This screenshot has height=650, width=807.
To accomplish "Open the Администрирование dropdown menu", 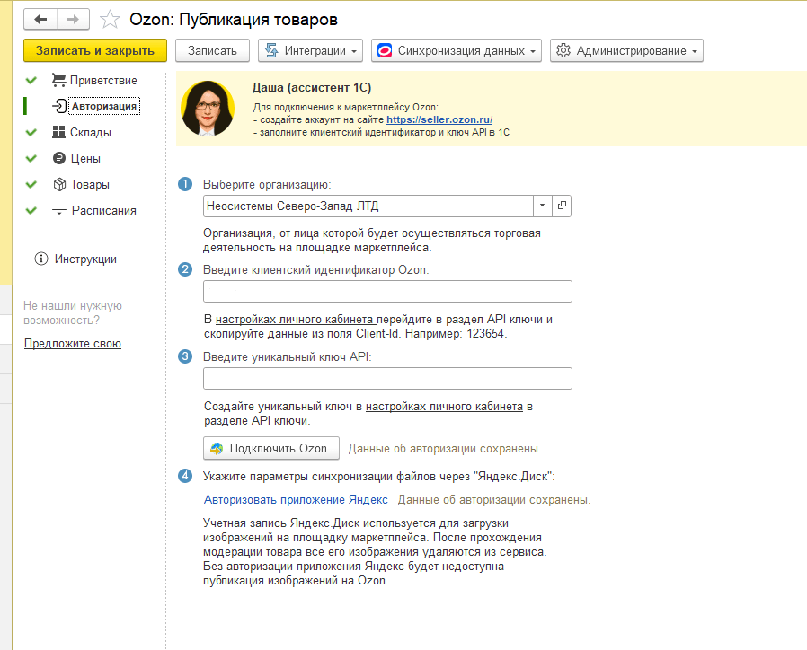I will [626, 50].
